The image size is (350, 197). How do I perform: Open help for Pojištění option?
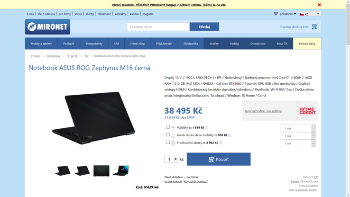[206, 128]
